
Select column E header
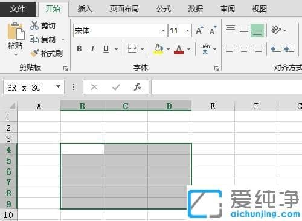point(213,106)
